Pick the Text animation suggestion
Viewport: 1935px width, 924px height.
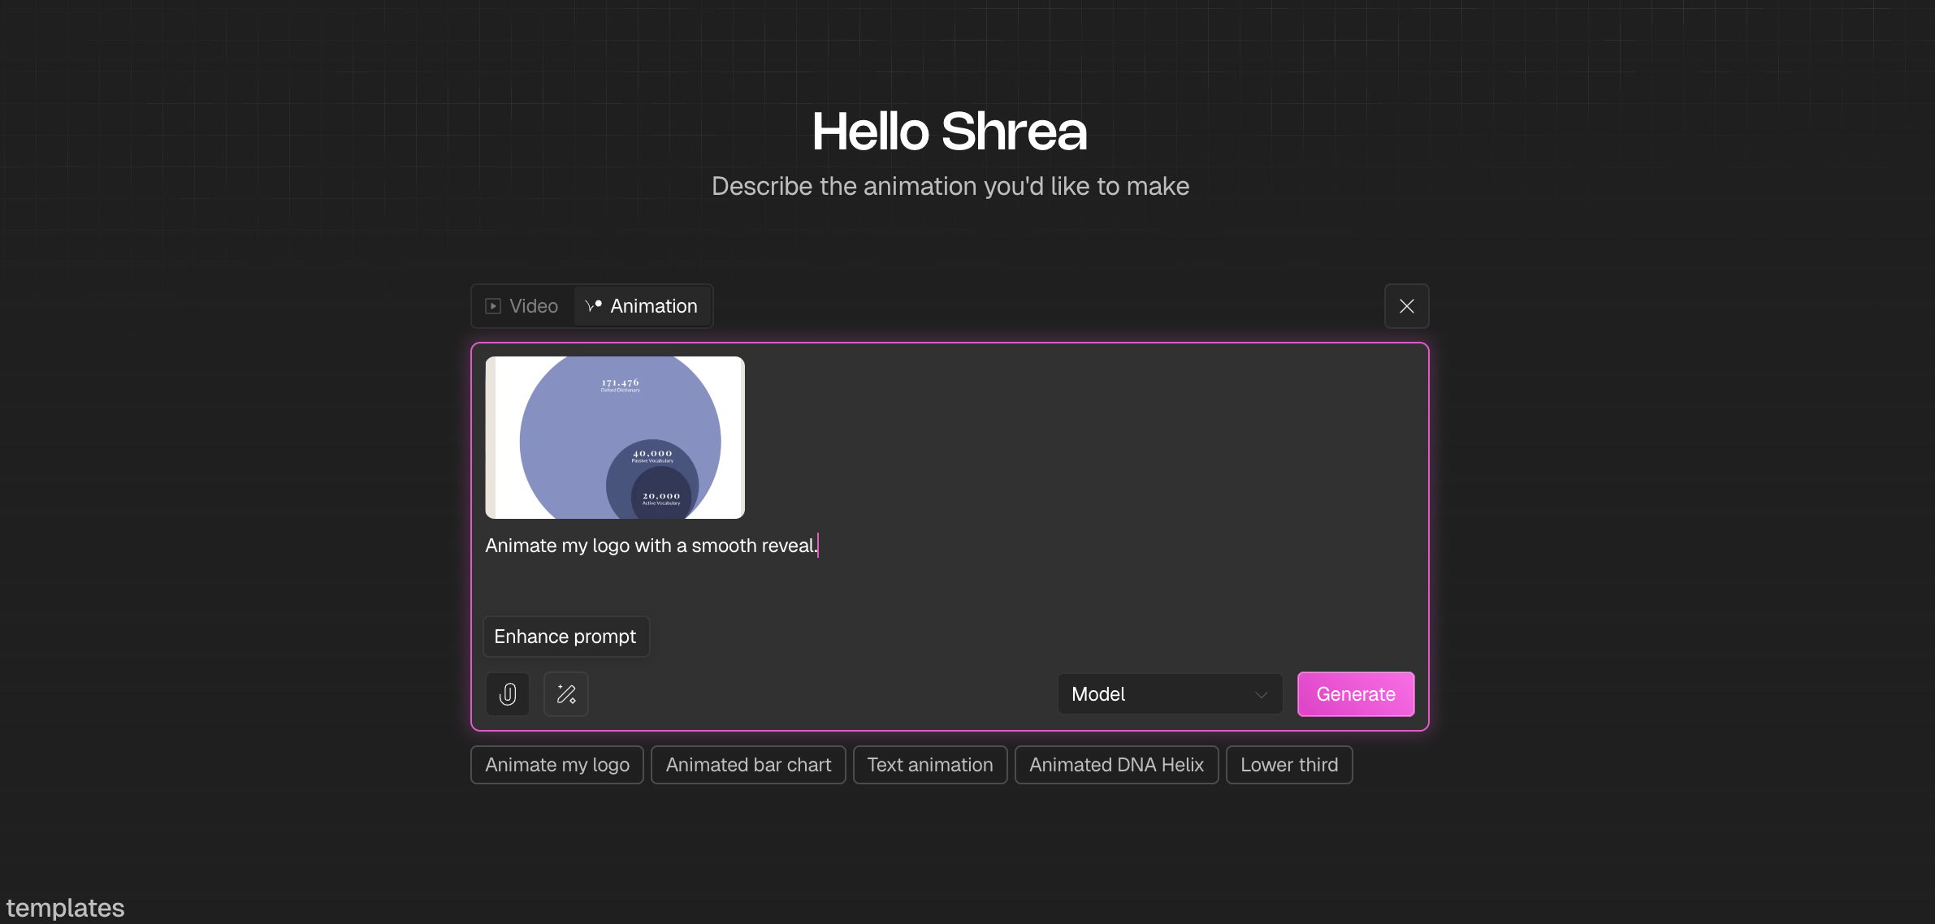point(930,765)
